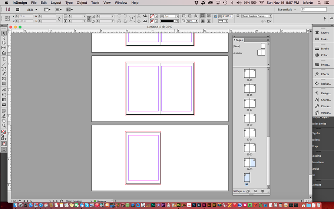Screen dimensions: 334x209
Task: Toggle Constrain Proportions for scaling
Action: click(x=89, y=19)
